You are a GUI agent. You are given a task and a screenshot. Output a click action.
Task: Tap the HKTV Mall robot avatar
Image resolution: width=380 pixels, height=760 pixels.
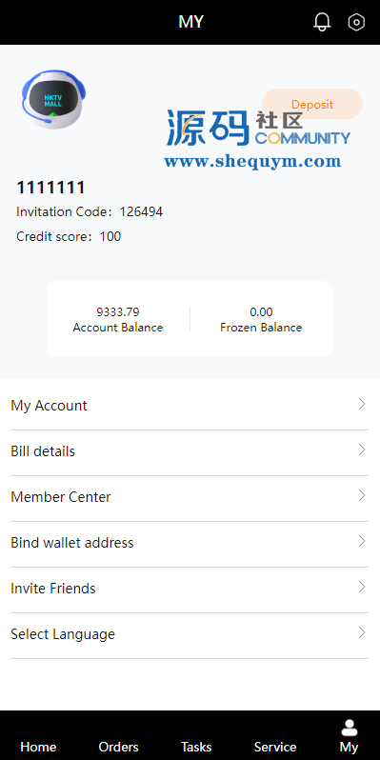click(x=53, y=99)
